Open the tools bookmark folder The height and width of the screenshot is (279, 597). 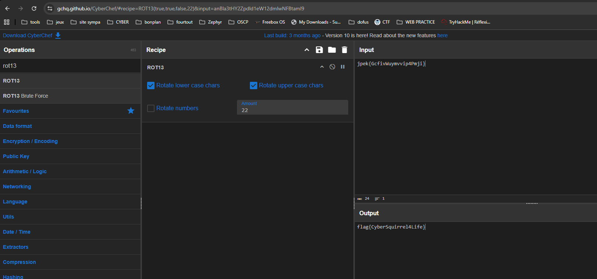click(31, 22)
